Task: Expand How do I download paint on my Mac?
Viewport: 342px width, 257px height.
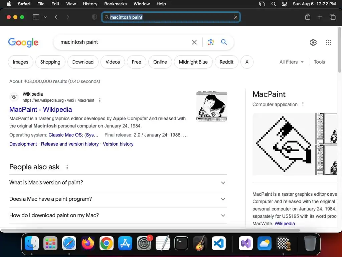Action: tap(118, 216)
